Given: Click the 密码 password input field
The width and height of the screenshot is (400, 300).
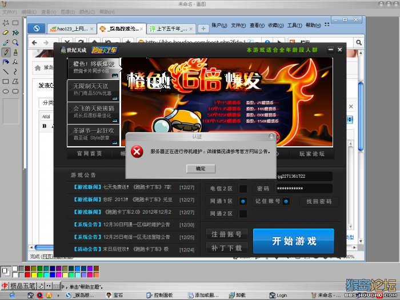Looking at the screenshot, I should [305, 189].
